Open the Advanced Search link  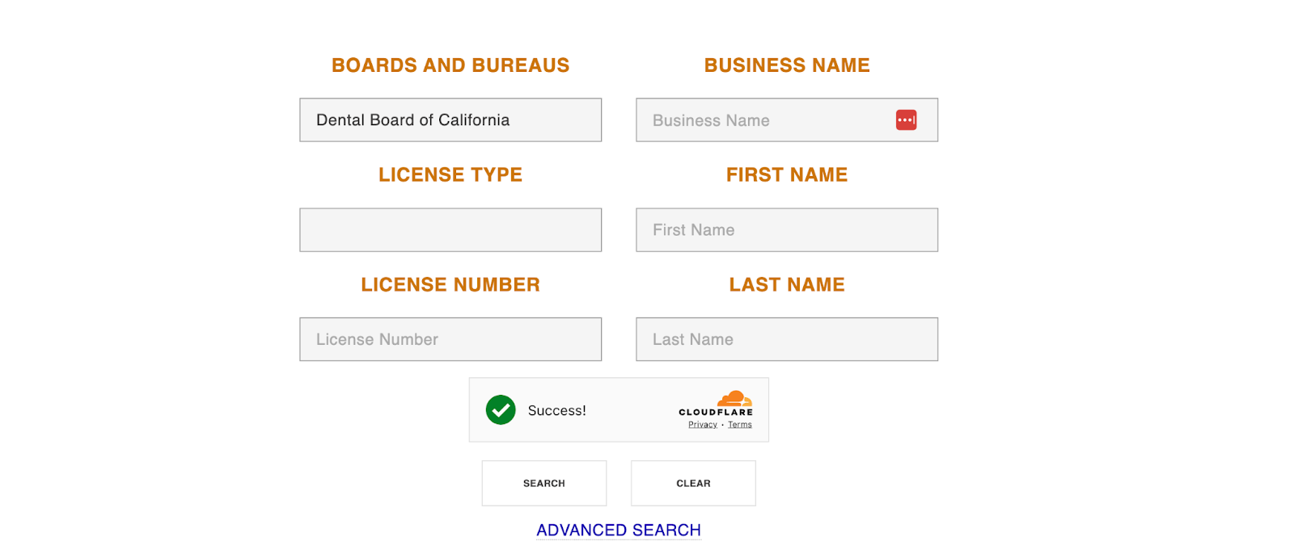619,531
